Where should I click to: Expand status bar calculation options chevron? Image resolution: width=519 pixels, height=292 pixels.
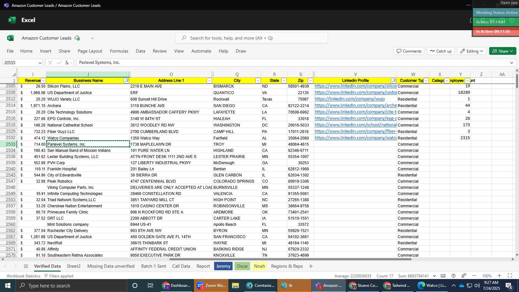click(434, 276)
